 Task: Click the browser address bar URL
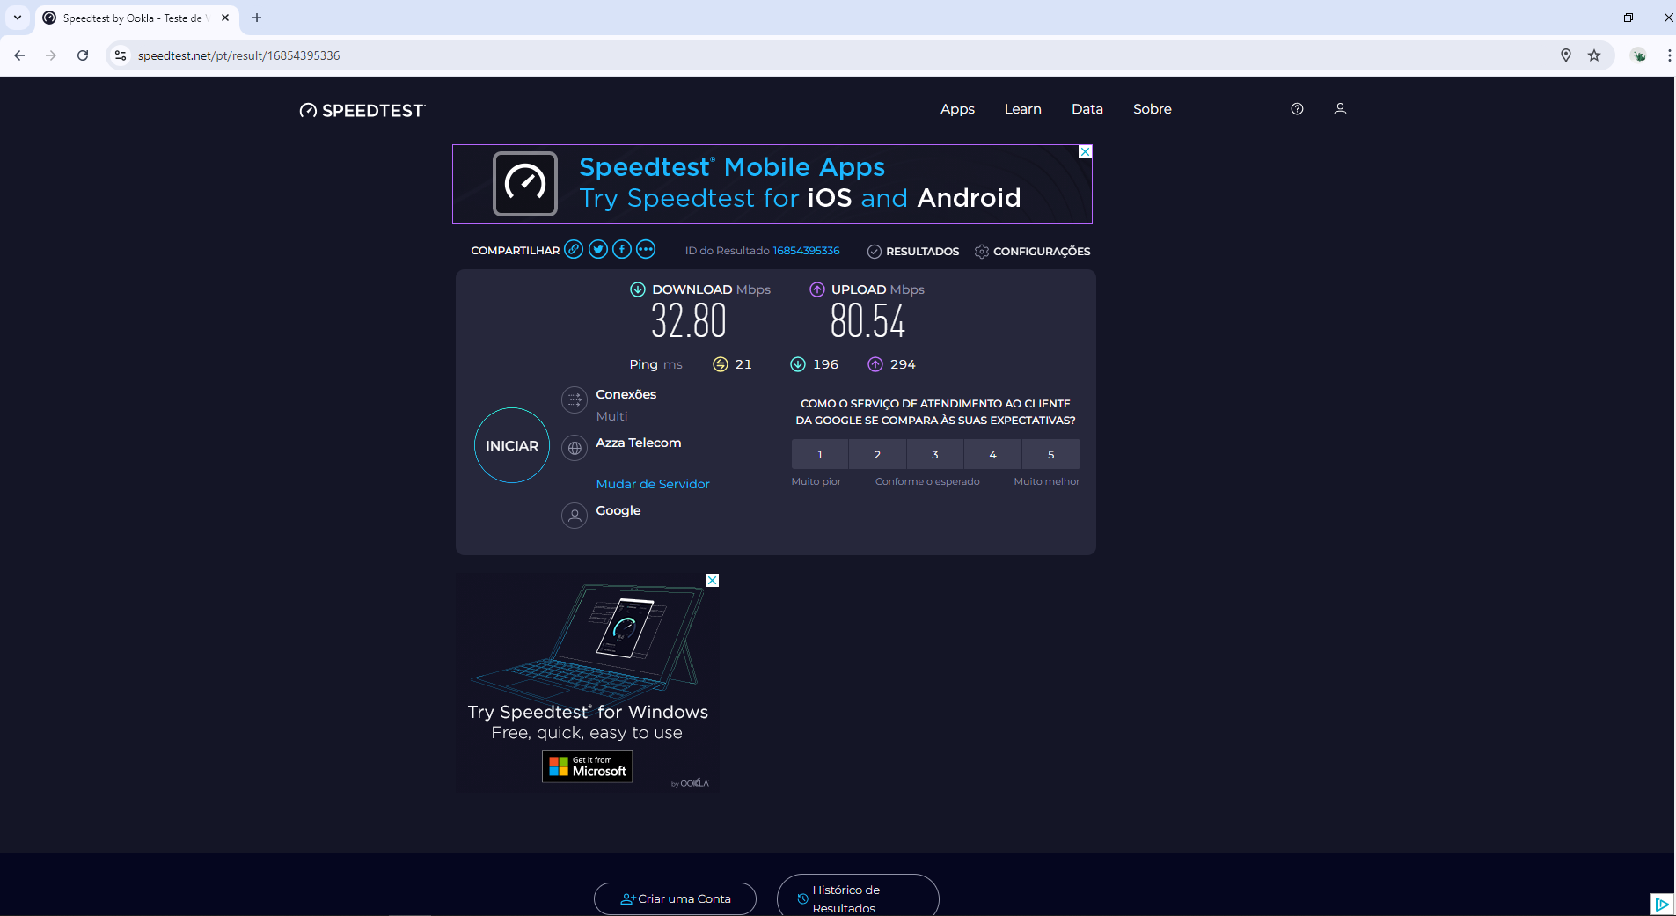tap(238, 55)
